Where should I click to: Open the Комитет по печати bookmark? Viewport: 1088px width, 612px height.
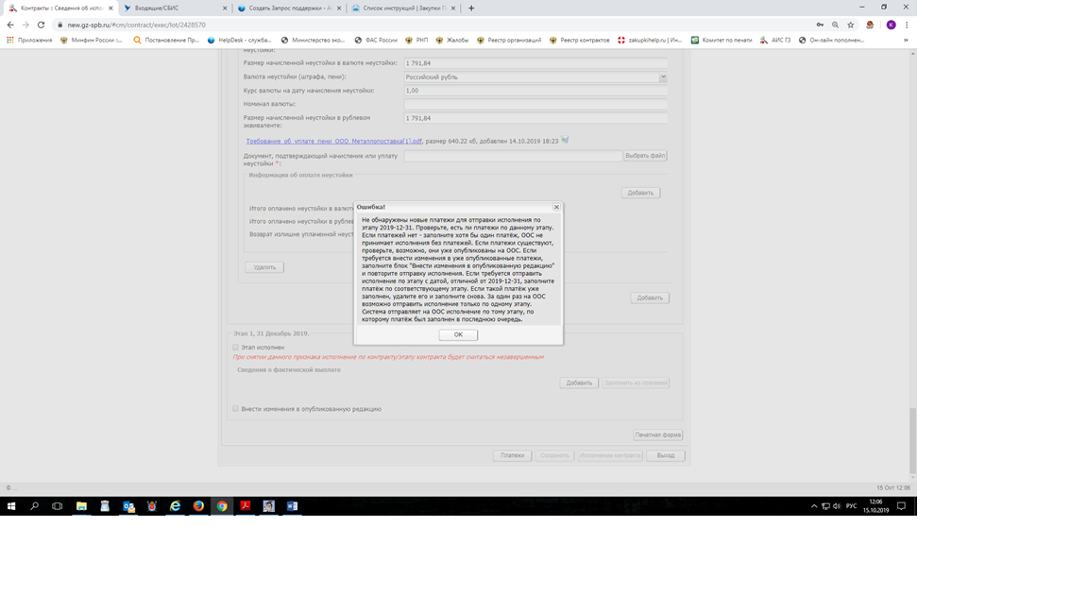point(722,41)
